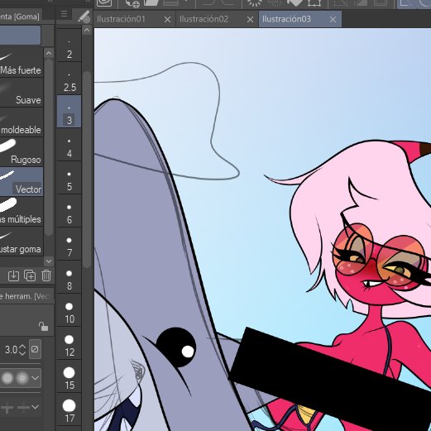431x431 pixels.
Task: Pick brush size 10
Action: coord(69,310)
